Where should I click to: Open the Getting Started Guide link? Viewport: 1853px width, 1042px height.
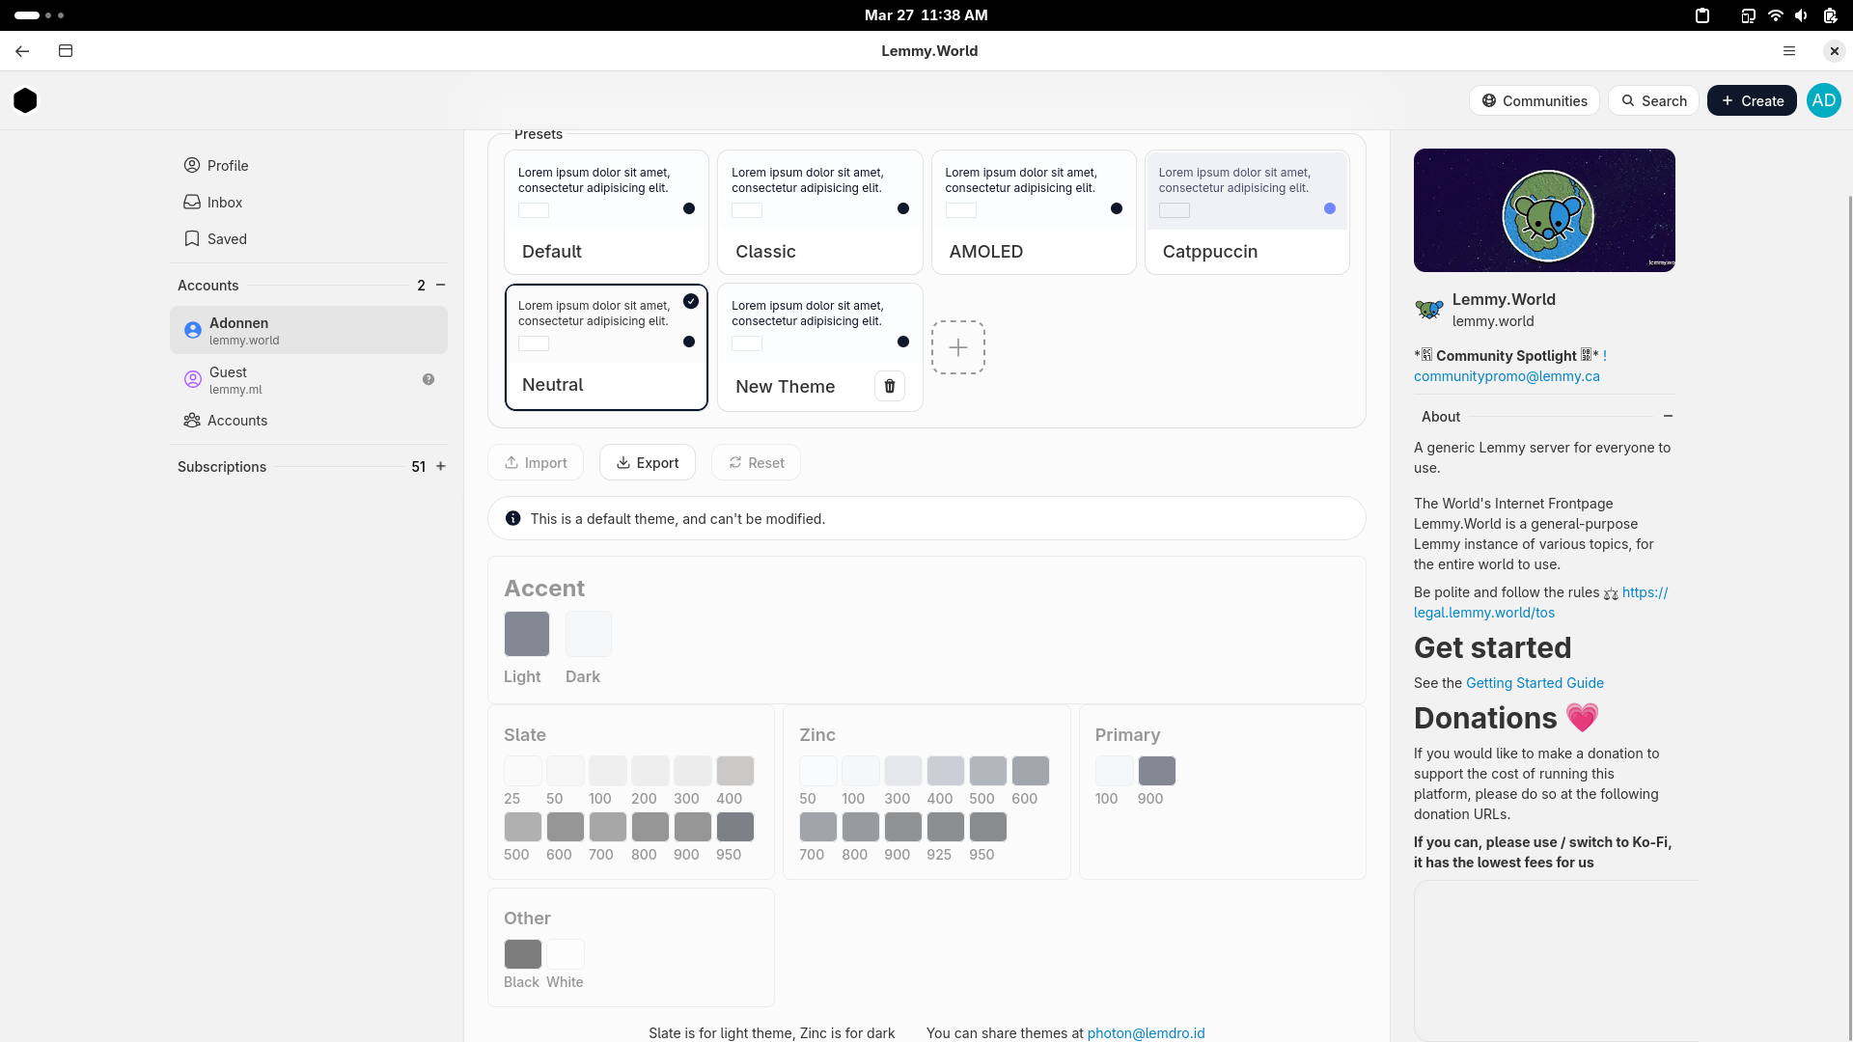tap(1535, 683)
